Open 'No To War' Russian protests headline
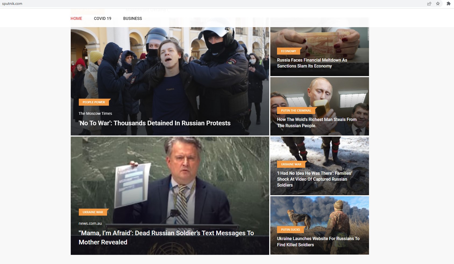Screen dimensions: 454x264 [x=154, y=123]
